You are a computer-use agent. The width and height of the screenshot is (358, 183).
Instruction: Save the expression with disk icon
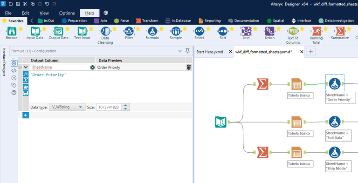tap(26, 93)
